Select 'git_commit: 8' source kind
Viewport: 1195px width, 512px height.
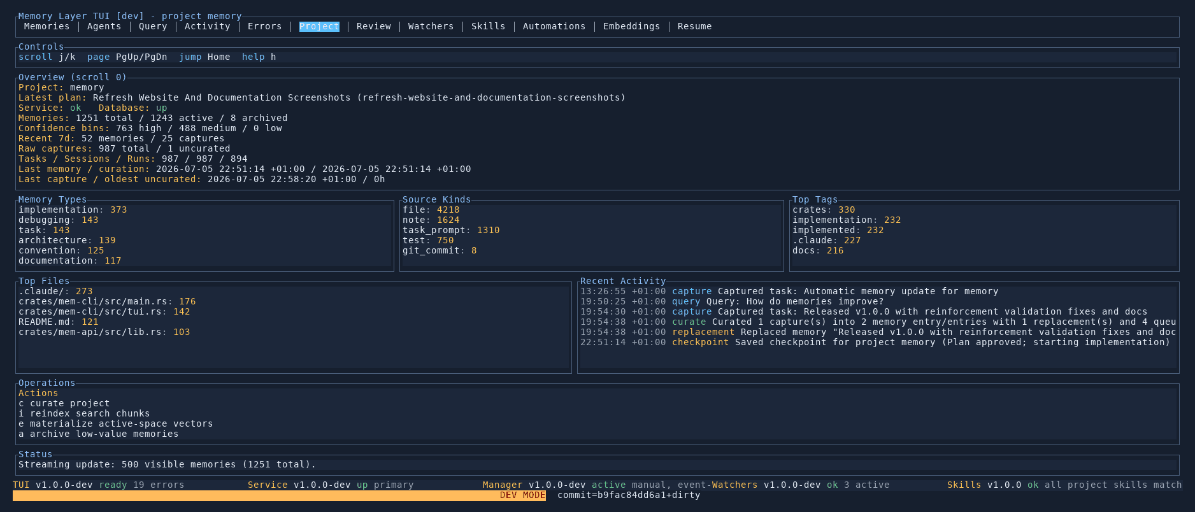click(440, 250)
